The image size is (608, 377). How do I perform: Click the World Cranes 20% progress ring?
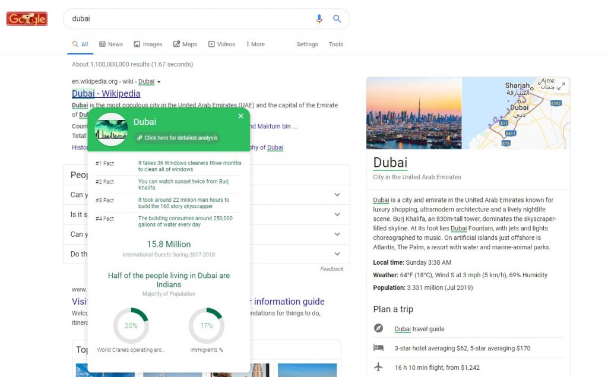131,325
